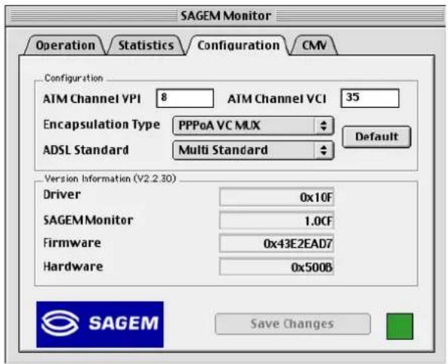Click the ATM Channel VCI field

369,98
